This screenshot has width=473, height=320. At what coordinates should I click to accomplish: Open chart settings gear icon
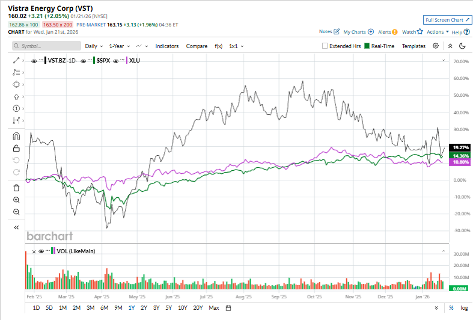click(x=436, y=46)
